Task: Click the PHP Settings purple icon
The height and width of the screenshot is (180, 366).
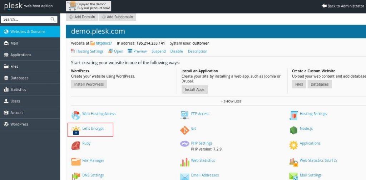Action: click(x=185, y=144)
